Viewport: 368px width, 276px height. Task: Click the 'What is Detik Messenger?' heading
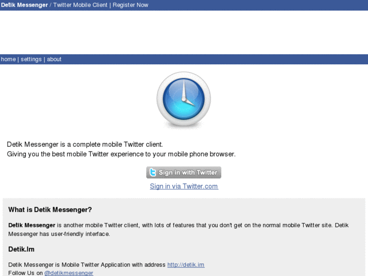(50, 210)
